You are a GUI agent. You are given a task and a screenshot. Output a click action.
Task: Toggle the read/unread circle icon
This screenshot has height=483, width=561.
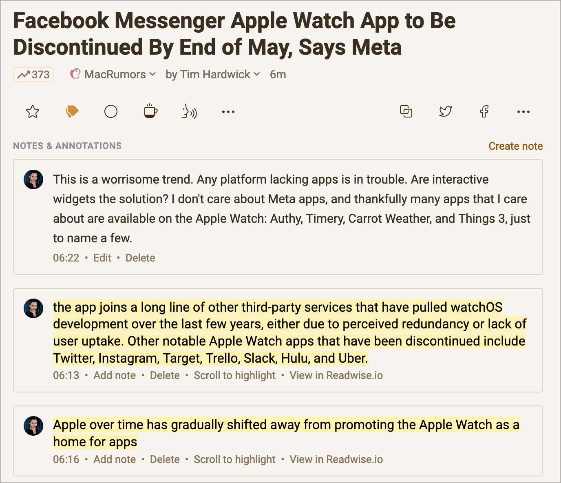(x=111, y=111)
